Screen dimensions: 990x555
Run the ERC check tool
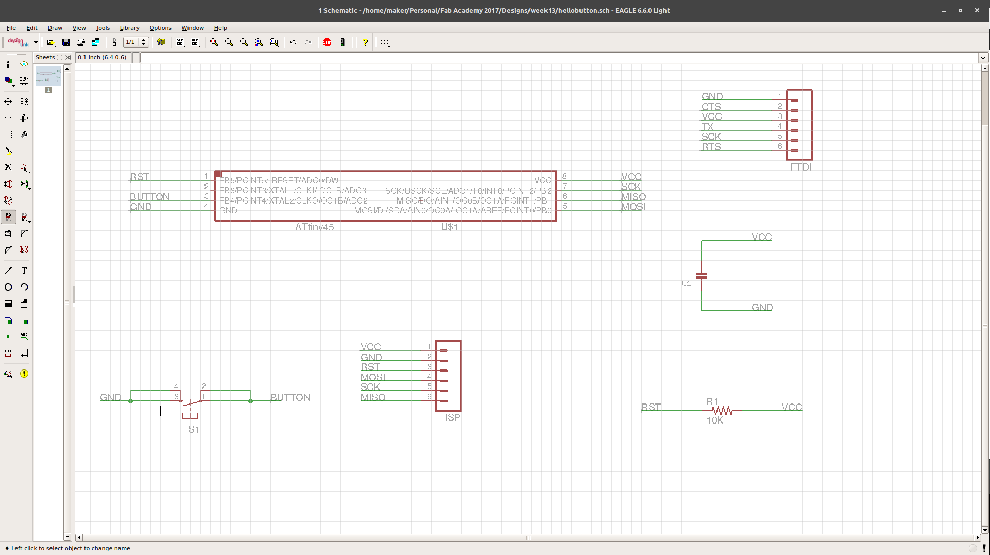pos(8,374)
